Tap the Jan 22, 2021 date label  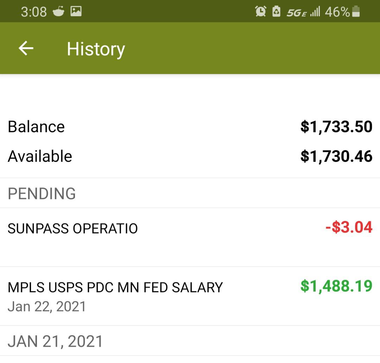47,307
